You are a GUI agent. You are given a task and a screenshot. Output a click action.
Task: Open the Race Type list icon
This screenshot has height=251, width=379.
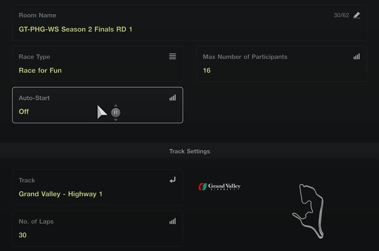[172, 57]
